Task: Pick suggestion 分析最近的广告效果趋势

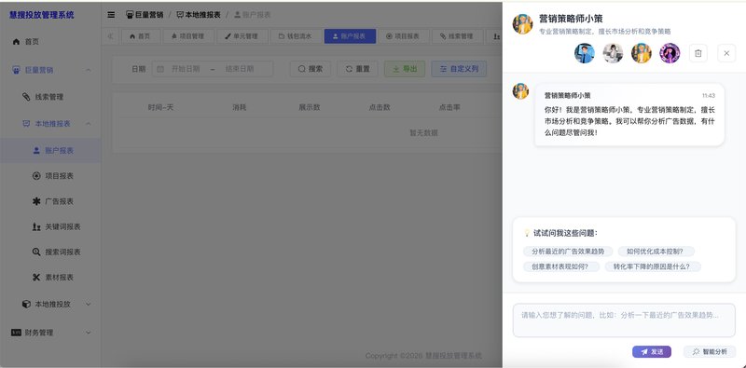Action: click(x=568, y=252)
